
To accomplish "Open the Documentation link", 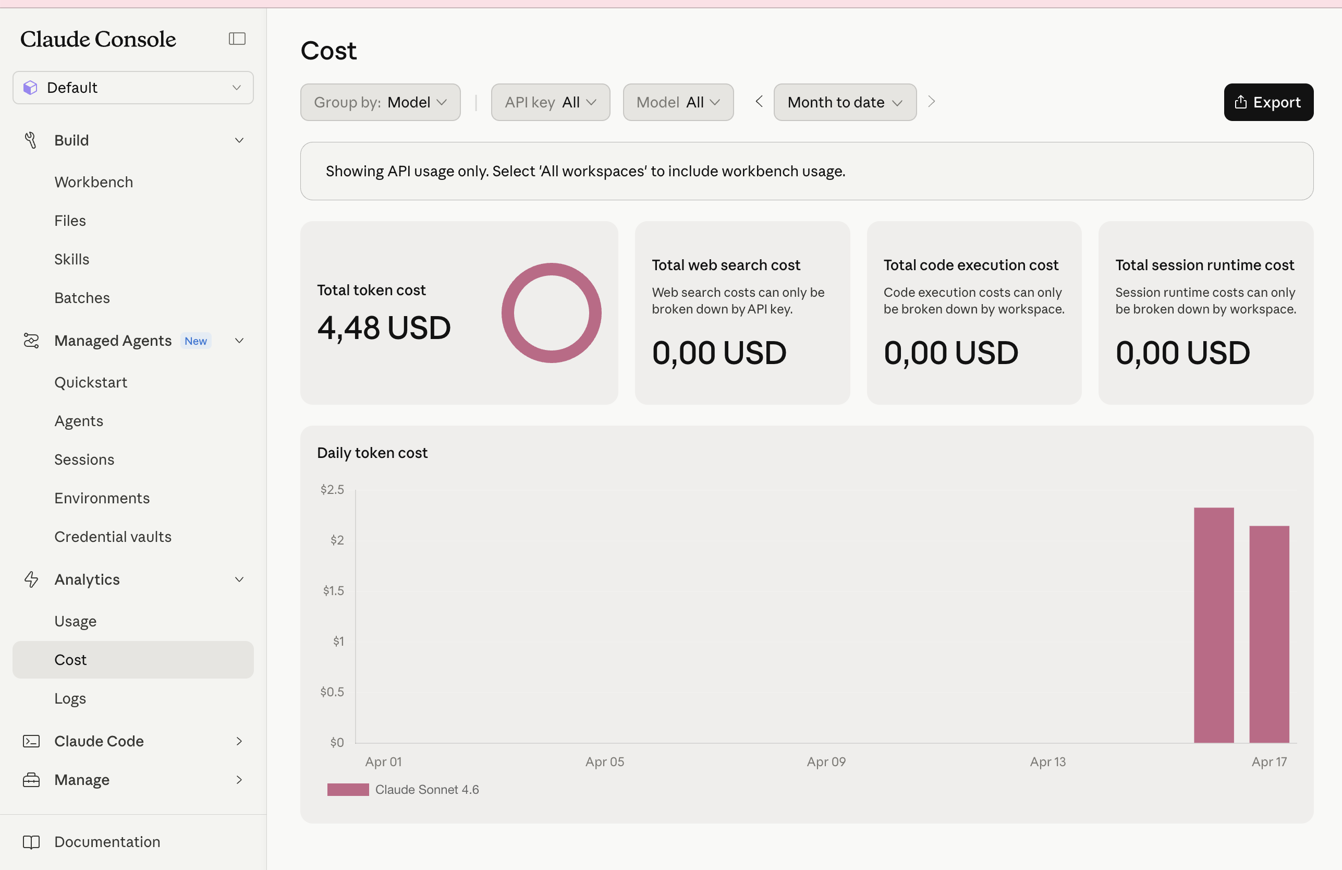I will tap(107, 842).
